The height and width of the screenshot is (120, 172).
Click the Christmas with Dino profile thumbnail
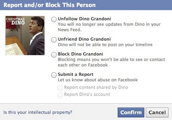tap(25, 35)
